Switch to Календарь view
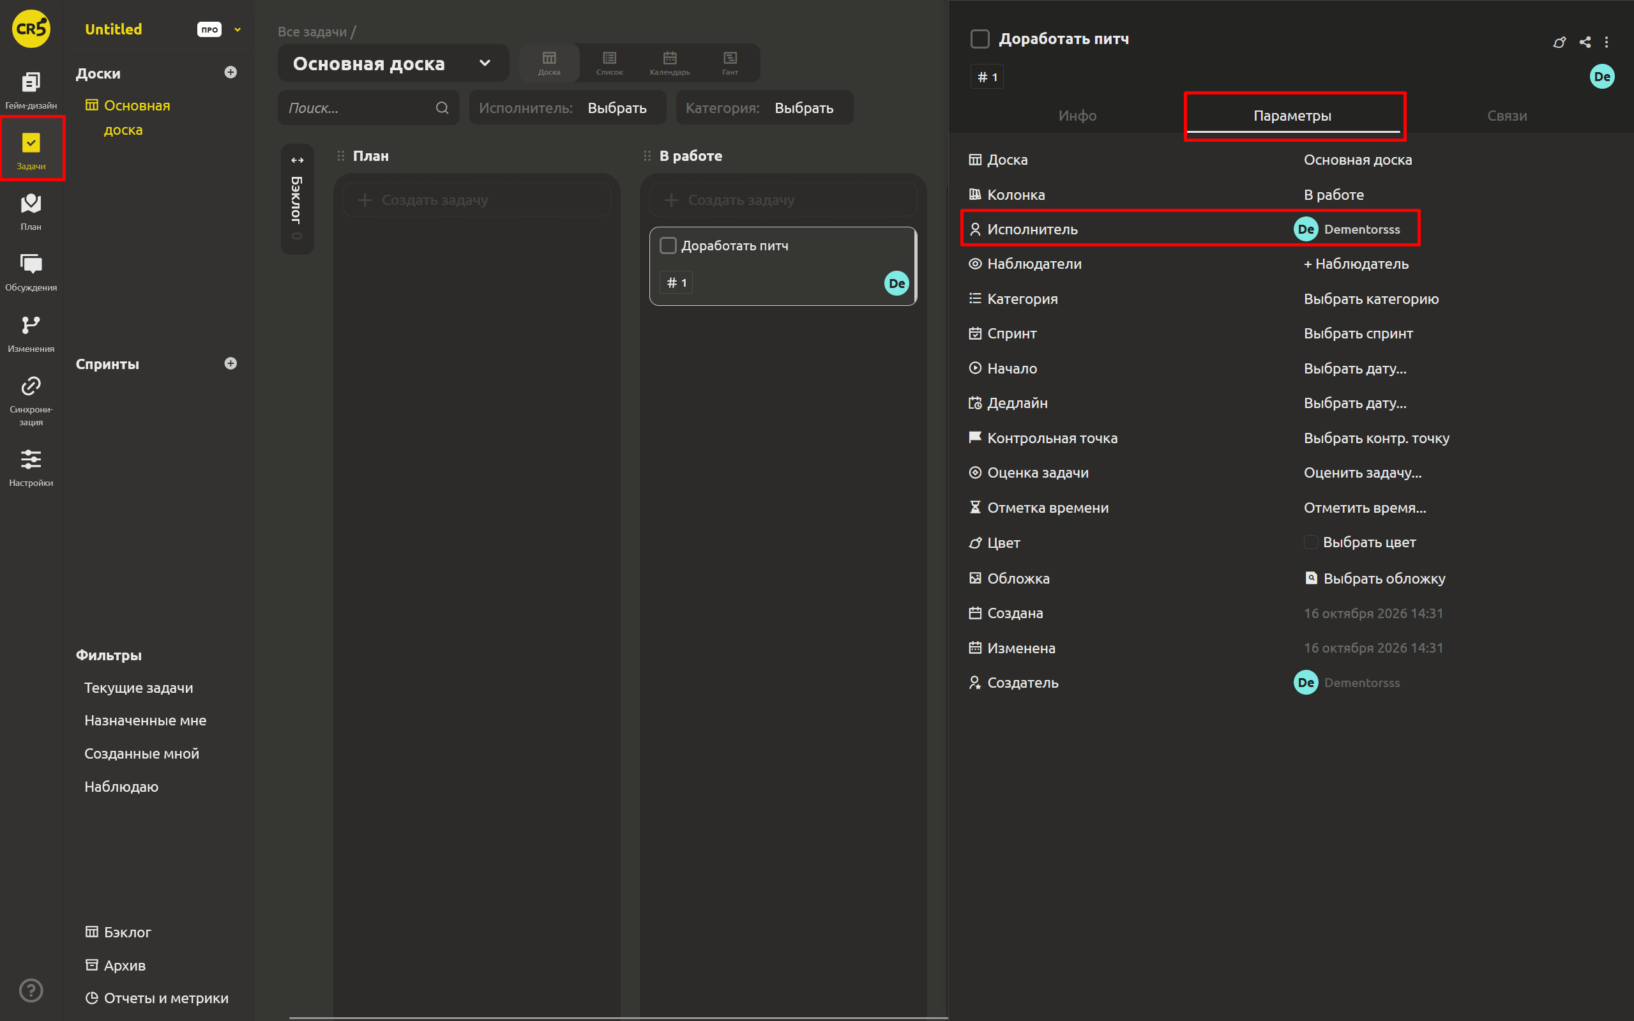The height and width of the screenshot is (1021, 1634). click(669, 63)
